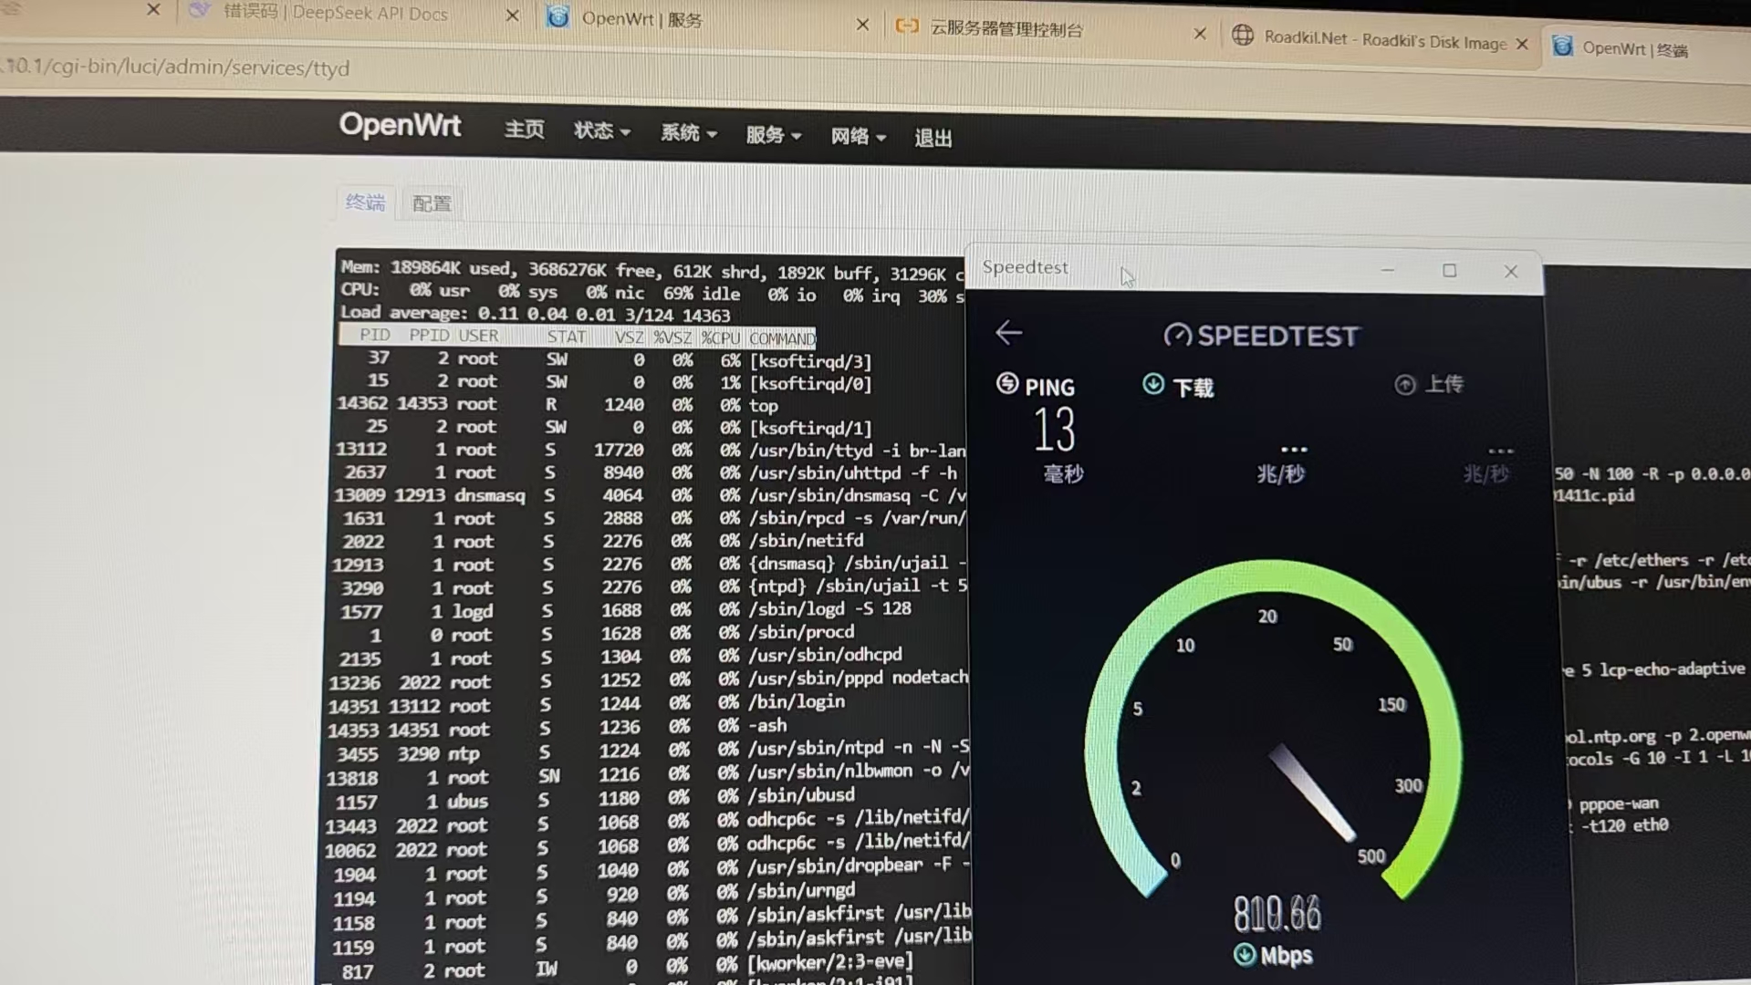Close the DeepSeek API Docs tab

coord(512,16)
